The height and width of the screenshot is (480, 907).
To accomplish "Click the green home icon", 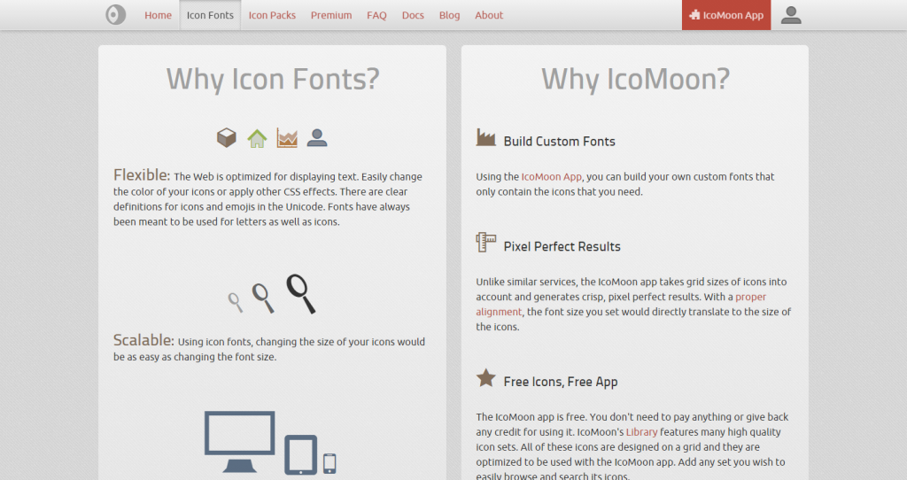I will tap(257, 138).
